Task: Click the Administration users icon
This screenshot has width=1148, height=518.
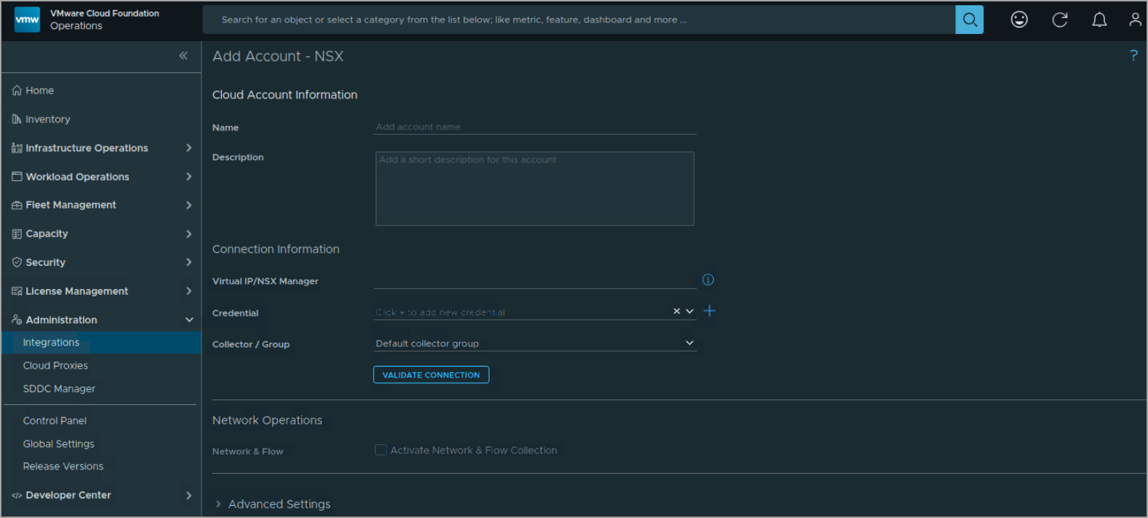Action: coord(17,319)
